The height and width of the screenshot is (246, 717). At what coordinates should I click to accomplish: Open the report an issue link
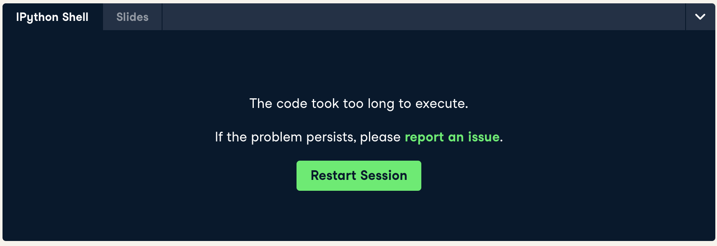tap(452, 137)
